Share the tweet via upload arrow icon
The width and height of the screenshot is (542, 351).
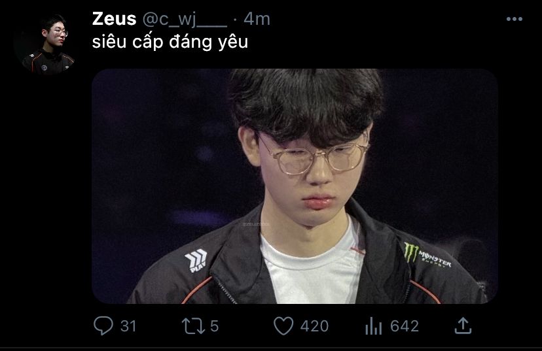tap(463, 326)
